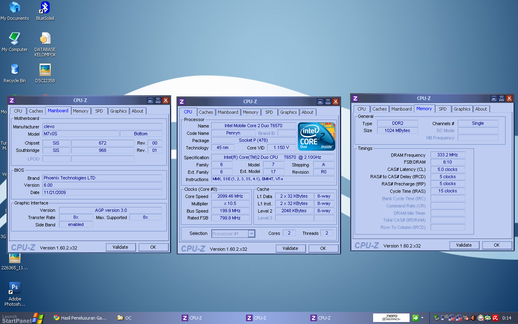Open the StartPanel start button
The height and width of the screenshot is (324, 518).
coord(22,318)
